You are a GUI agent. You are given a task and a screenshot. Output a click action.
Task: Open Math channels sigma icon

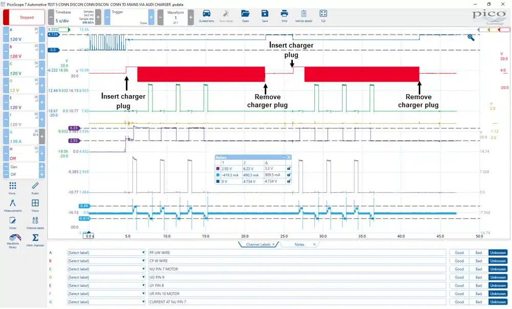click(35, 237)
